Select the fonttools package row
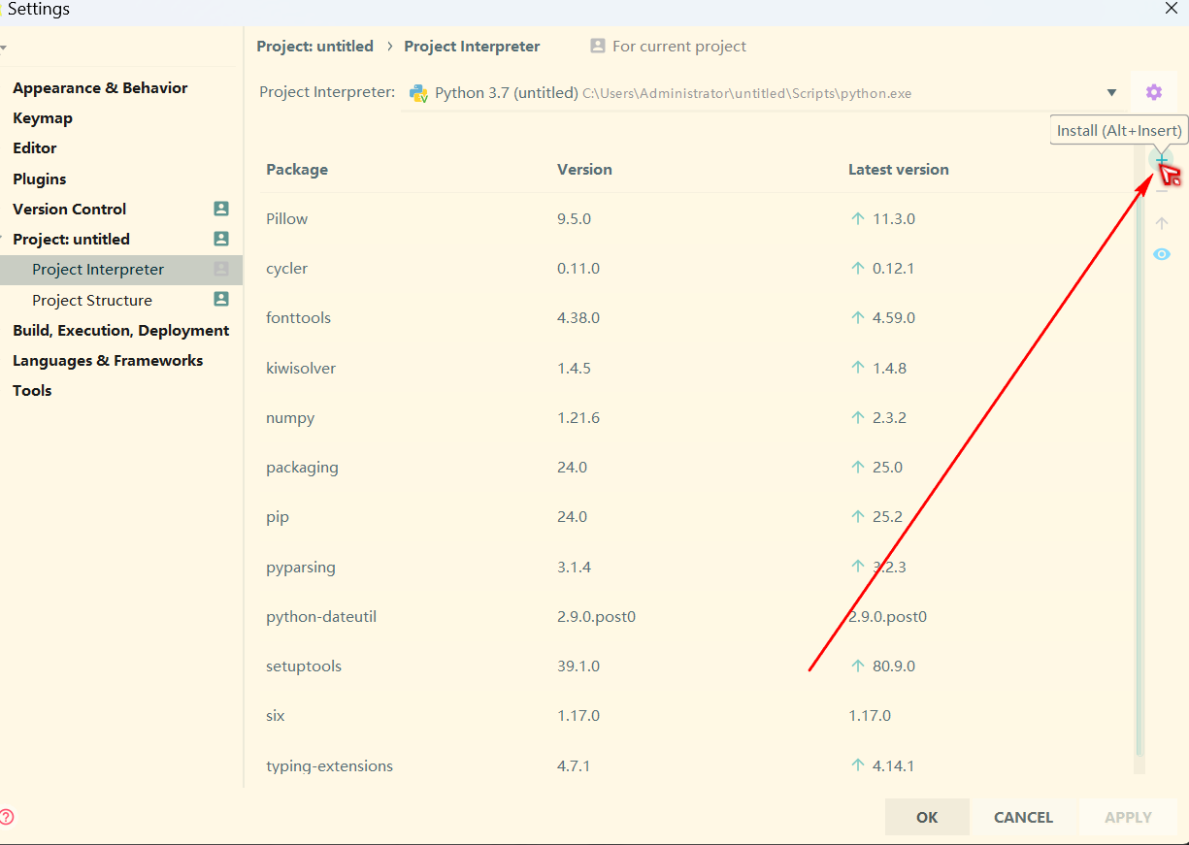1189x845 pixels. 696,317
